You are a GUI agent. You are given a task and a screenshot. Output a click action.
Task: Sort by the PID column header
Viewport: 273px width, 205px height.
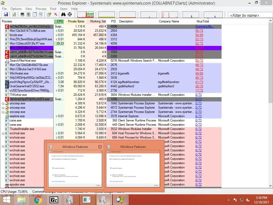[x=113, y=21]
